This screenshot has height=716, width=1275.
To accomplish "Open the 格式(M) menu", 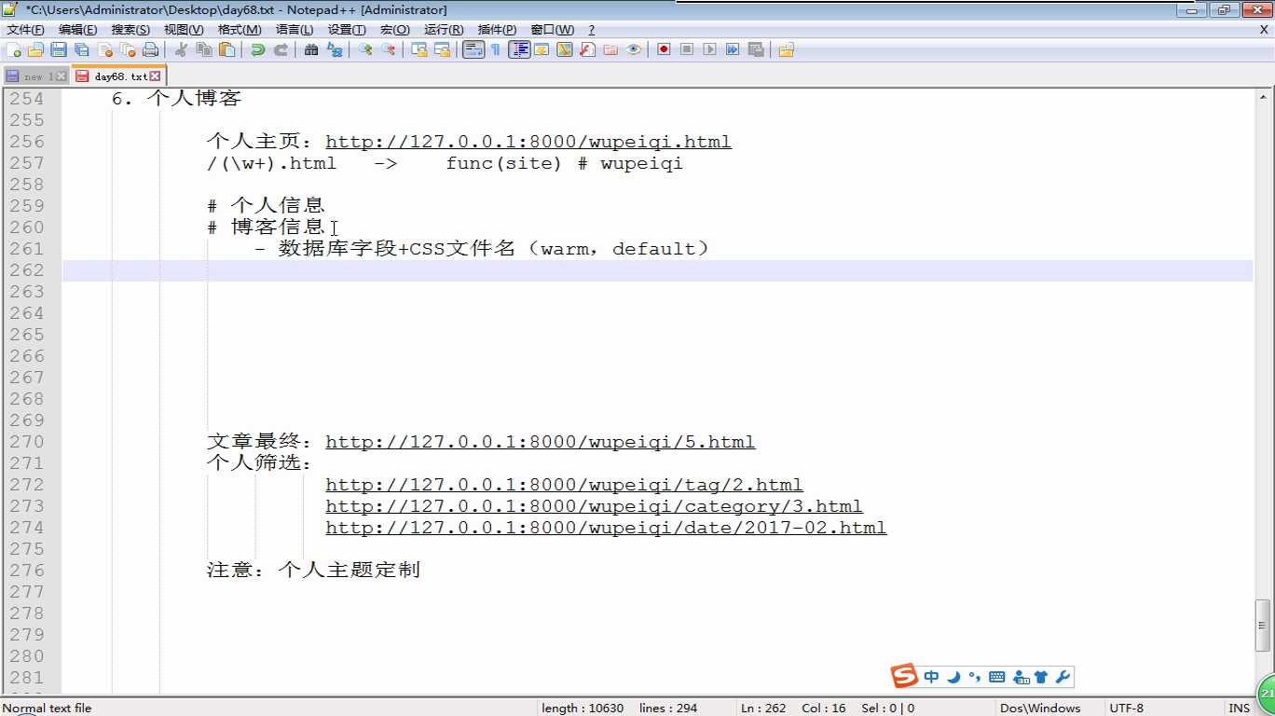I will pos(240,30).
